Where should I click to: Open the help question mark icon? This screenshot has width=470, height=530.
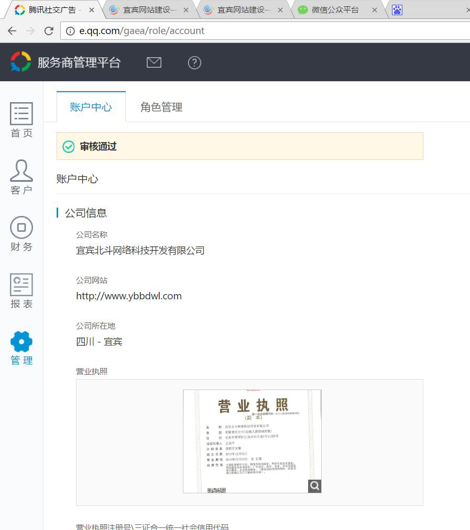(194, 62)
